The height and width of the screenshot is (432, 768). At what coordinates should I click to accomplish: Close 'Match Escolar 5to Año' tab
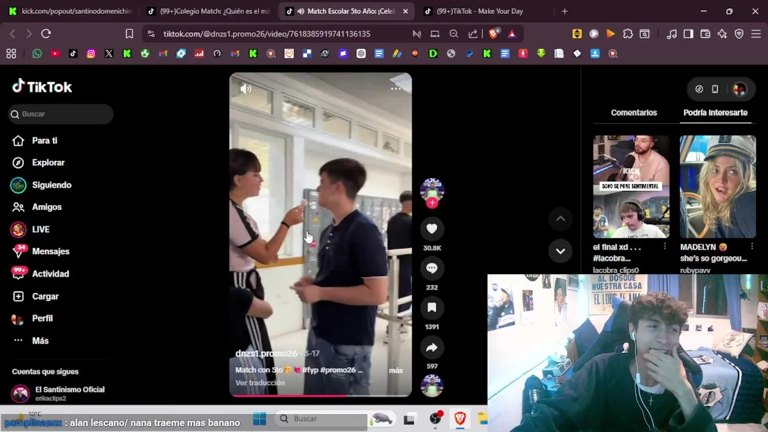(x=406, y=11)
